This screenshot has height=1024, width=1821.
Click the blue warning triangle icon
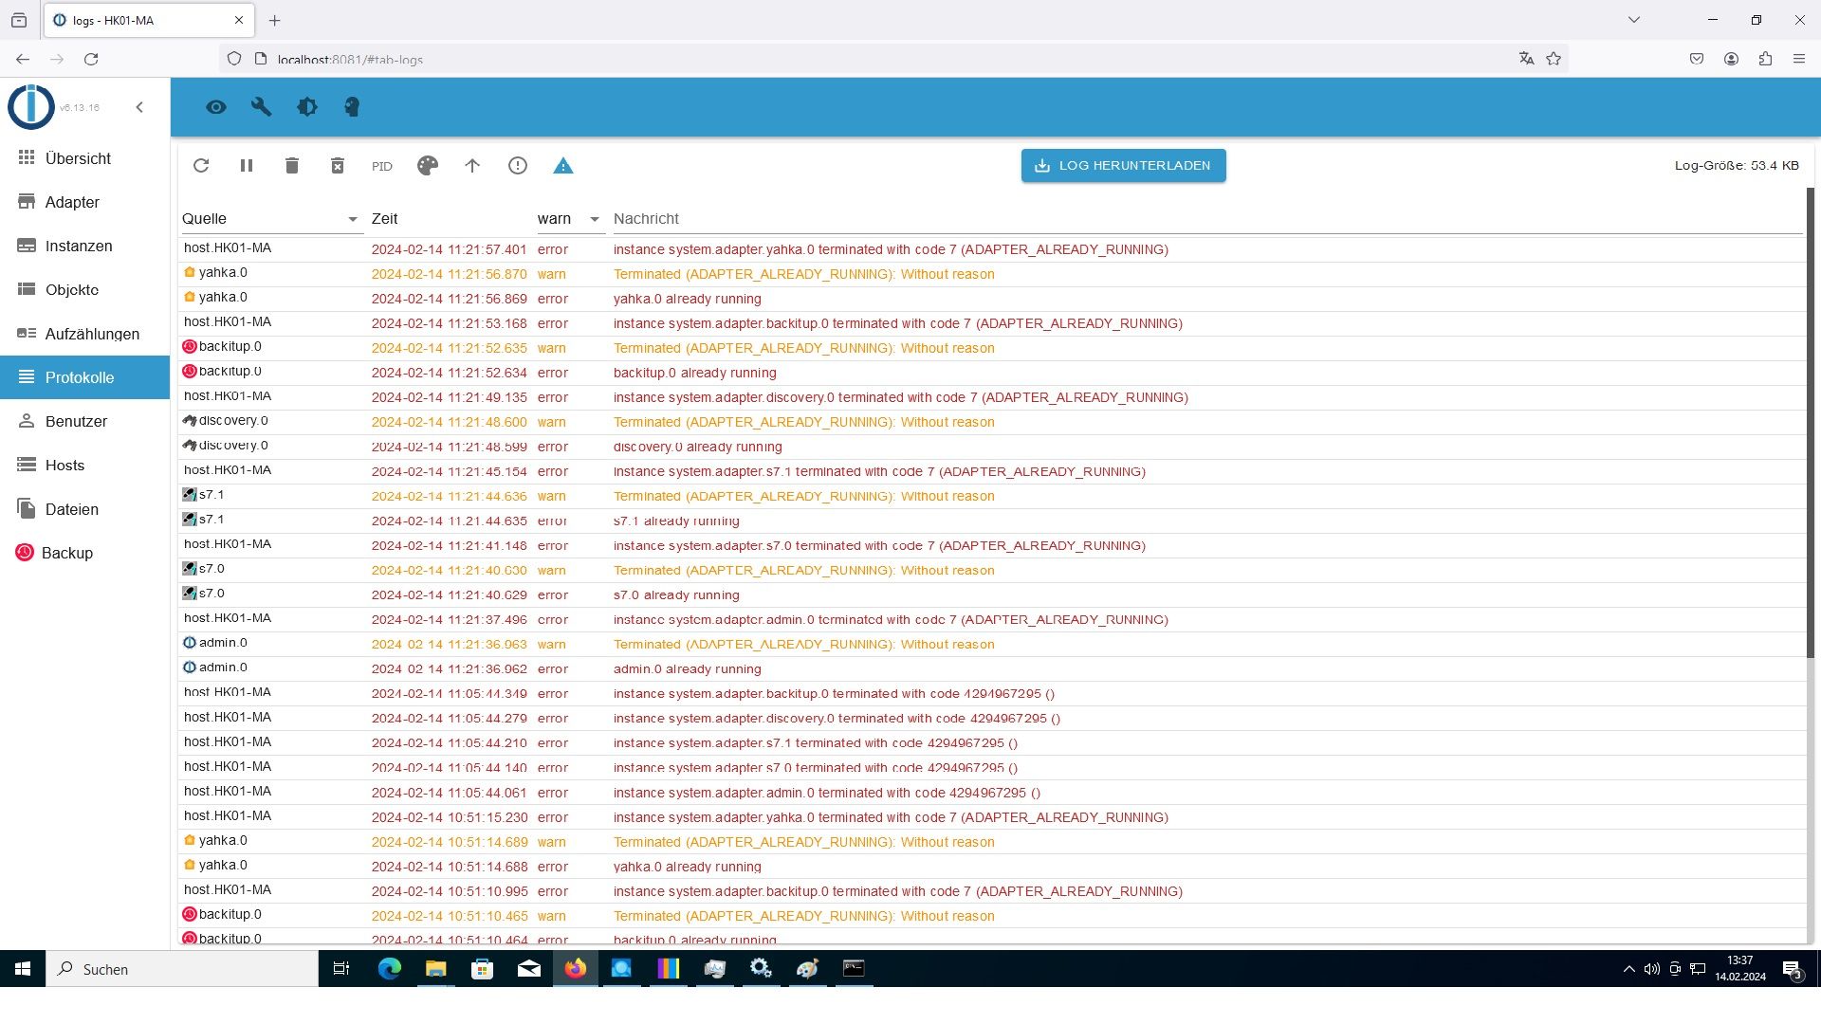[563, 166]
